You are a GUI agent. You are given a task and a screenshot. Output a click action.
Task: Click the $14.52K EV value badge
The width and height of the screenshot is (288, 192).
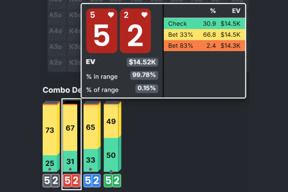pos(142,62)
